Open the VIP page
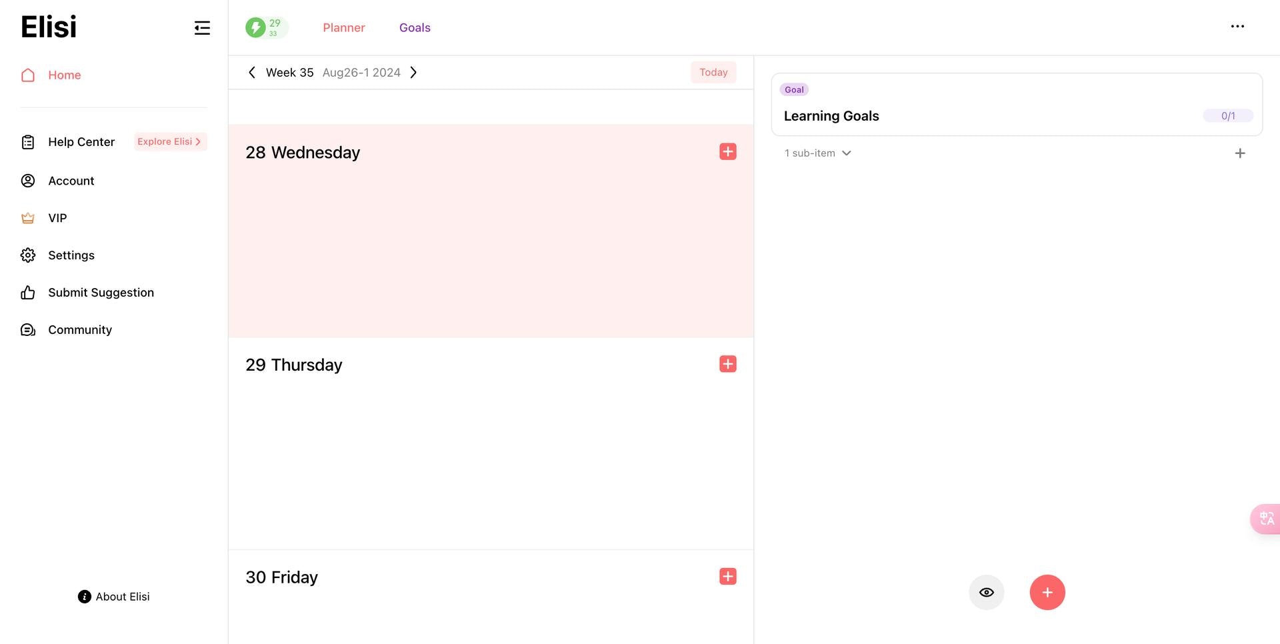 click(57, 218)
